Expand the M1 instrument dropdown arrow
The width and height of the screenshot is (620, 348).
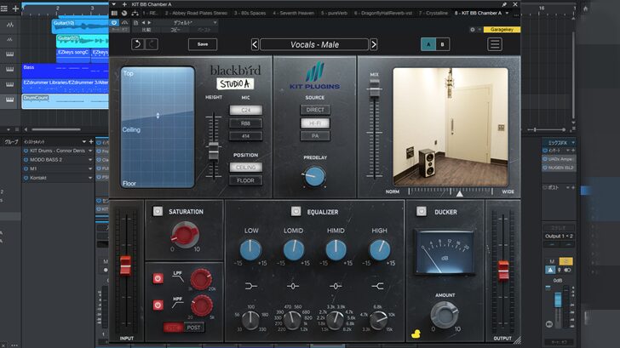tap(90, 168)
